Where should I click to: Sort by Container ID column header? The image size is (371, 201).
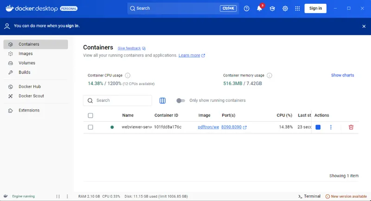tap(166, 115)
